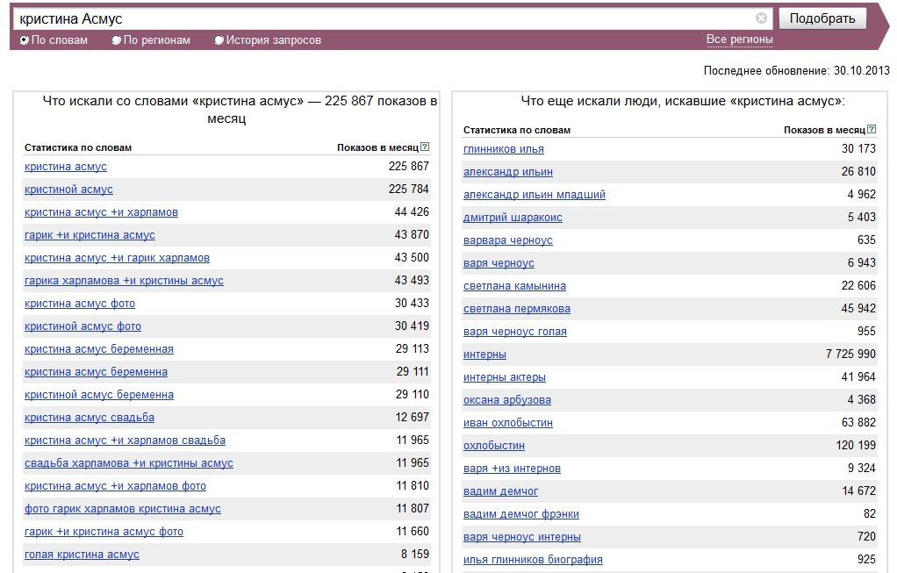The height and width of the screenshot is (573, 897).
Task: Open help icon next to right Показов в месяц
Action: (x=872, y=129)
